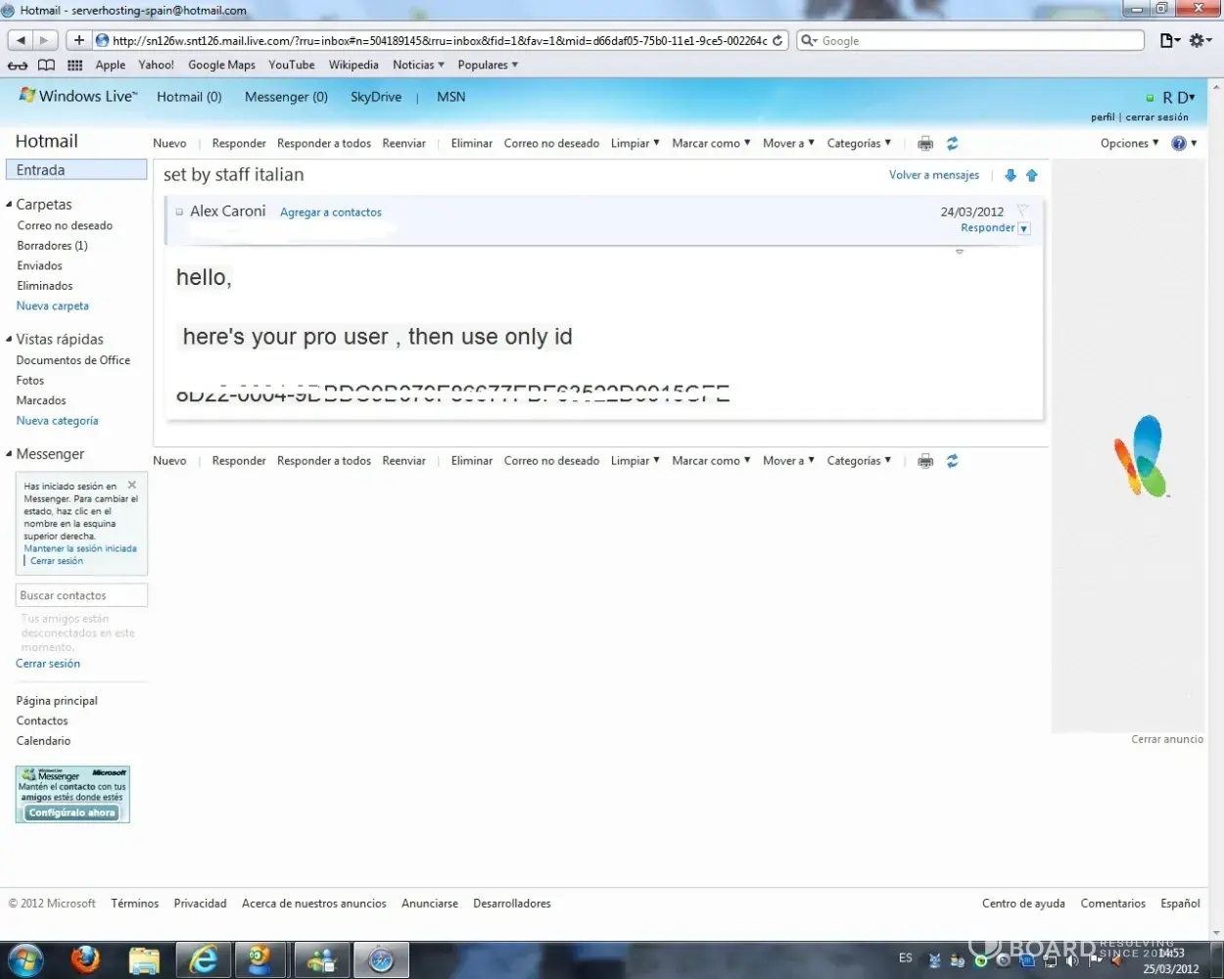Click the refresh icon in top toolbar
This screenshot has width=1224, height=979.
pos(952,144)
